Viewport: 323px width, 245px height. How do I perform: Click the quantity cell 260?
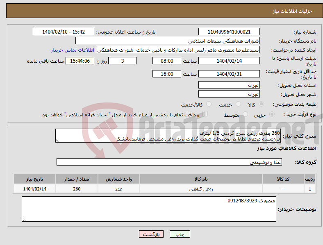[x=77, y=188]
